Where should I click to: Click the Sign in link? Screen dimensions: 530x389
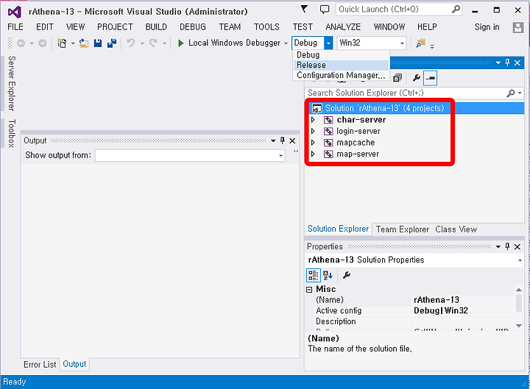[487, 27]
